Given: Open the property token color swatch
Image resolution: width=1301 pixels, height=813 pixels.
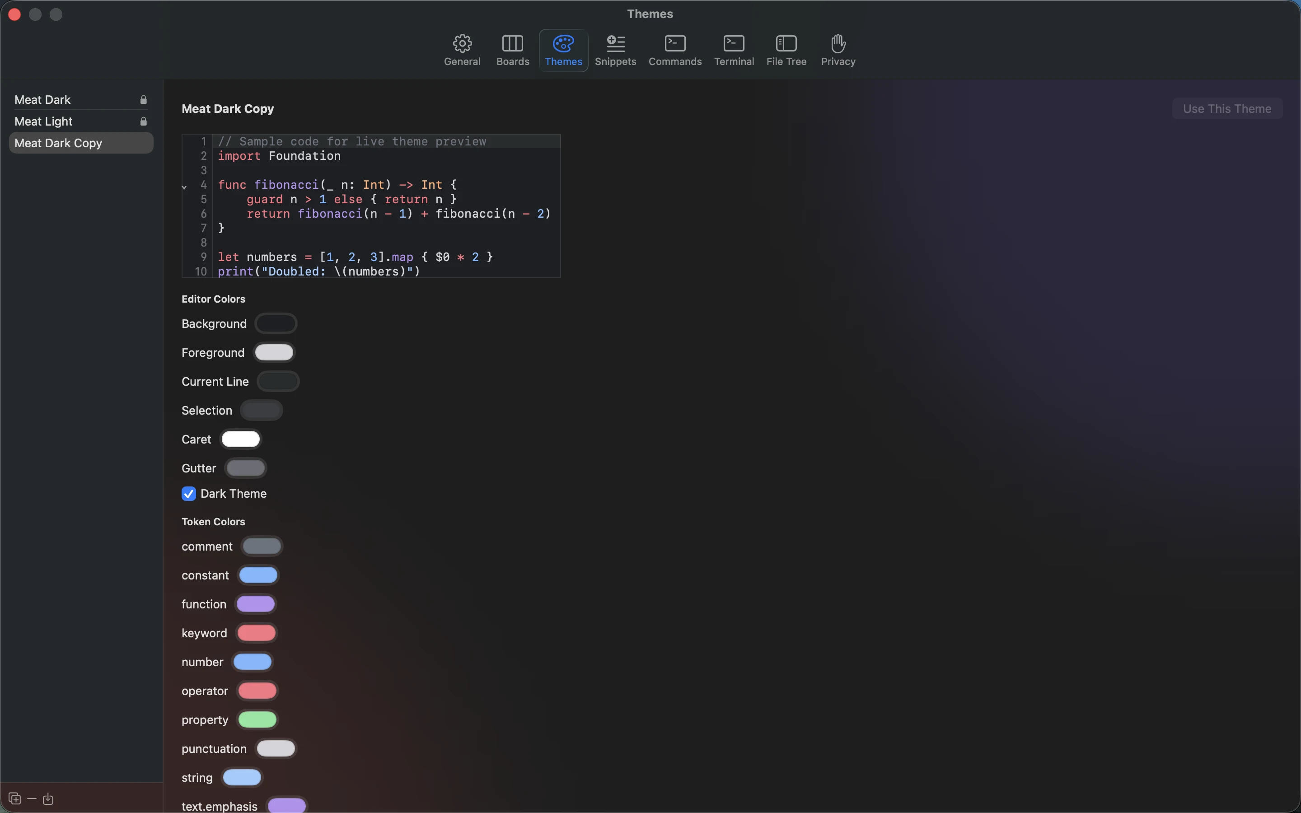Looking at the screenshot, I should (x=257, y=720).
